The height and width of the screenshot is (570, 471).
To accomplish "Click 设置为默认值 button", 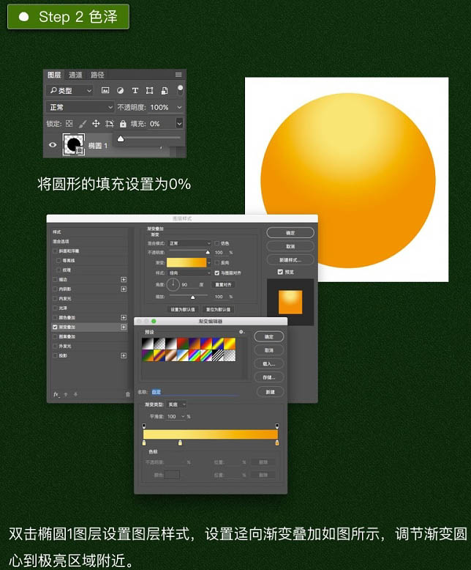I will coord(183,309).
